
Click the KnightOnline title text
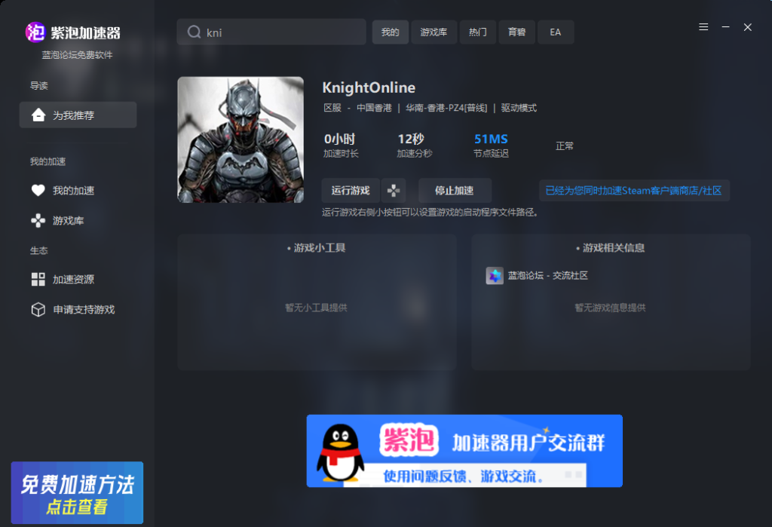[369, 87]
